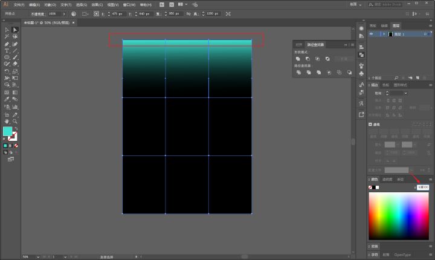Toggle visibility eye of Layer 1
The width and height of the screenshot is (435, 260).
pos(372,34)
